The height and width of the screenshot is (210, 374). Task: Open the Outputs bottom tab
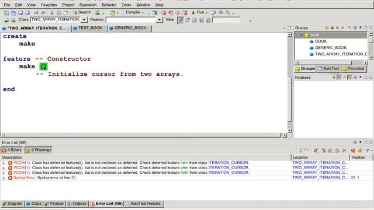[x=77, y=204]
